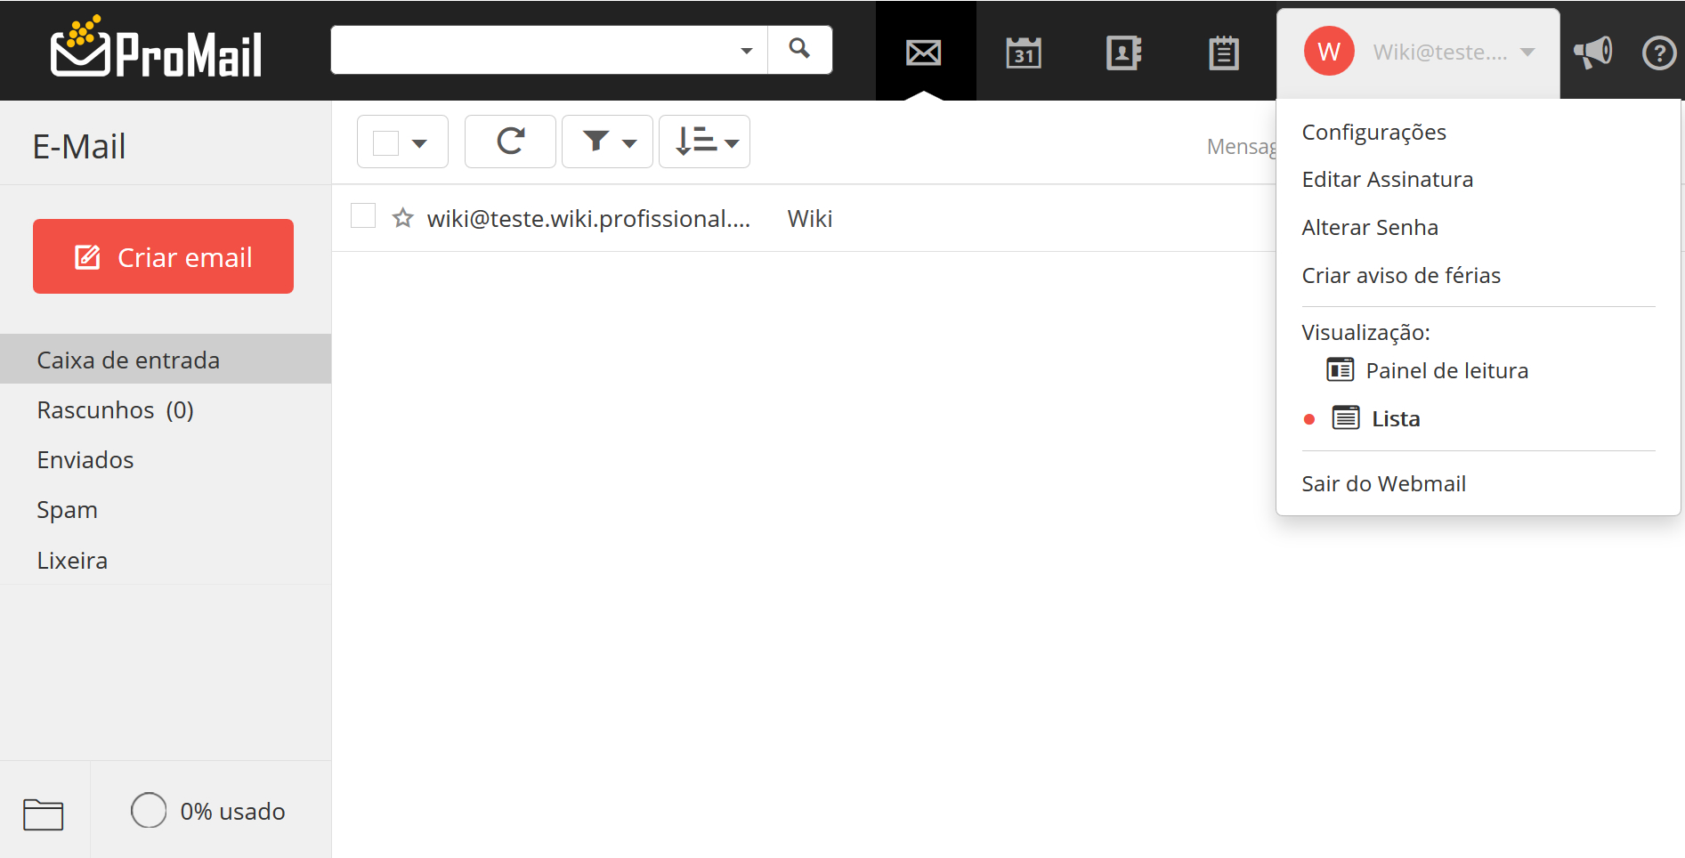Image resolution: width=1685 pixels, height=858 pixels.
Task: Open the folder manager icon
Action: click(x=43, y=813)
